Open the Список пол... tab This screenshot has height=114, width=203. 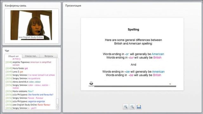pos(31,56)
